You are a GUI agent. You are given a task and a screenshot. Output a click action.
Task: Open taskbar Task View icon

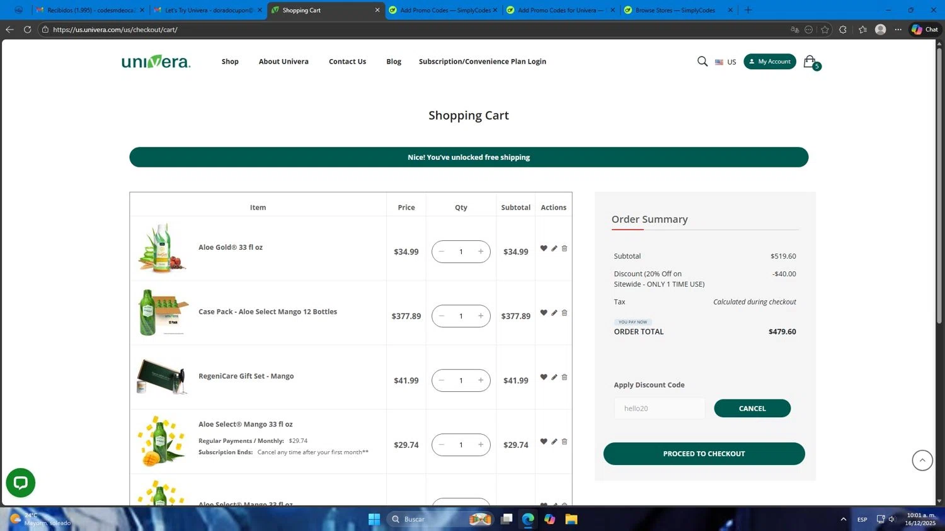coord(507,519)
